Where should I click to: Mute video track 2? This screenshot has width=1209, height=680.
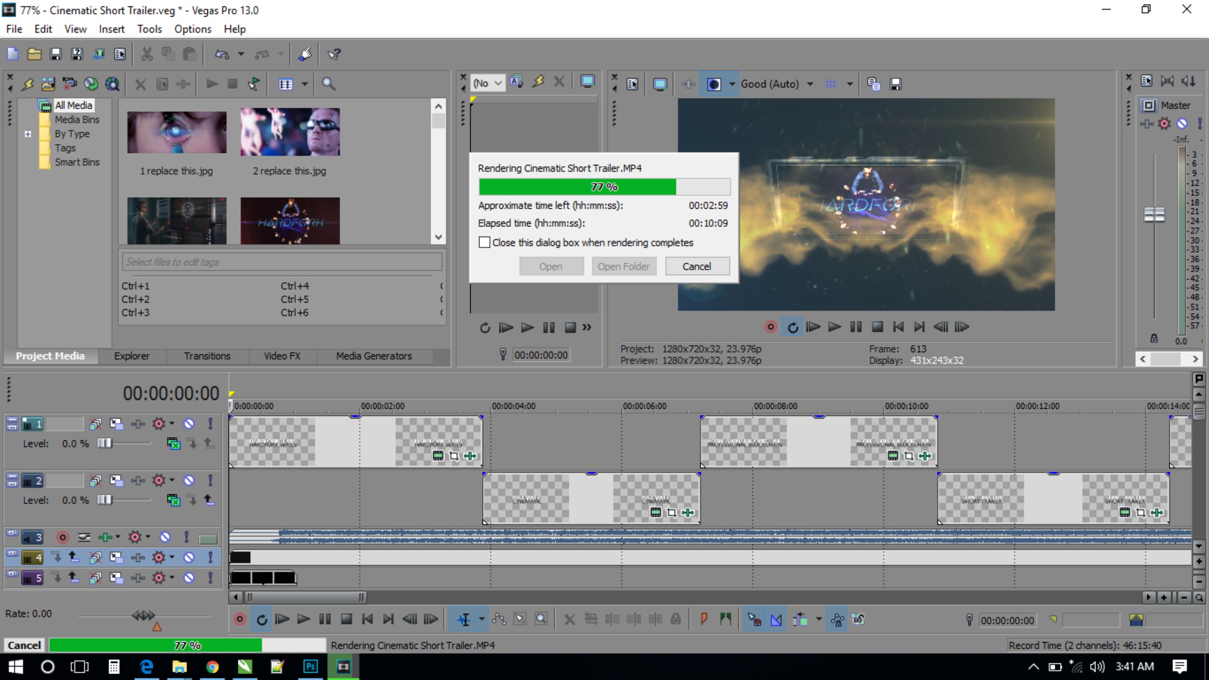pyautogui.click(x=189, y=480)
